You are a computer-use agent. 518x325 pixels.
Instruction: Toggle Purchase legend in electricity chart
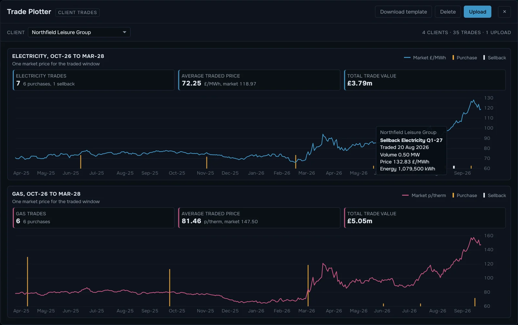(465, 58)
